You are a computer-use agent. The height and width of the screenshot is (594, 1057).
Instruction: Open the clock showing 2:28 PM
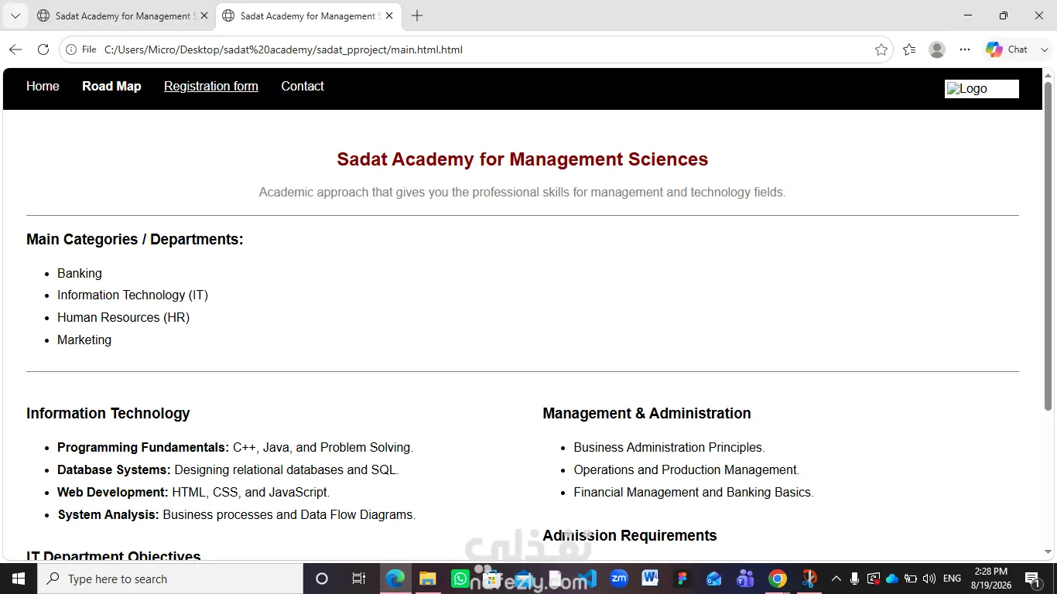990,579
